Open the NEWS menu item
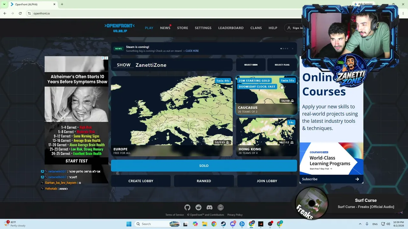This screenshot has width=408, height=229. coord(165,28)
